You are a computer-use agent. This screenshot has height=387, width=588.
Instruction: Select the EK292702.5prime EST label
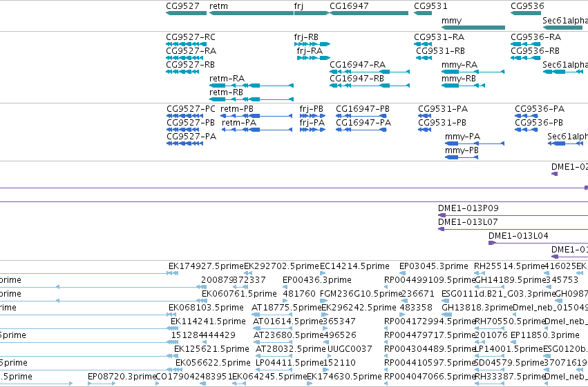(281, 266)
